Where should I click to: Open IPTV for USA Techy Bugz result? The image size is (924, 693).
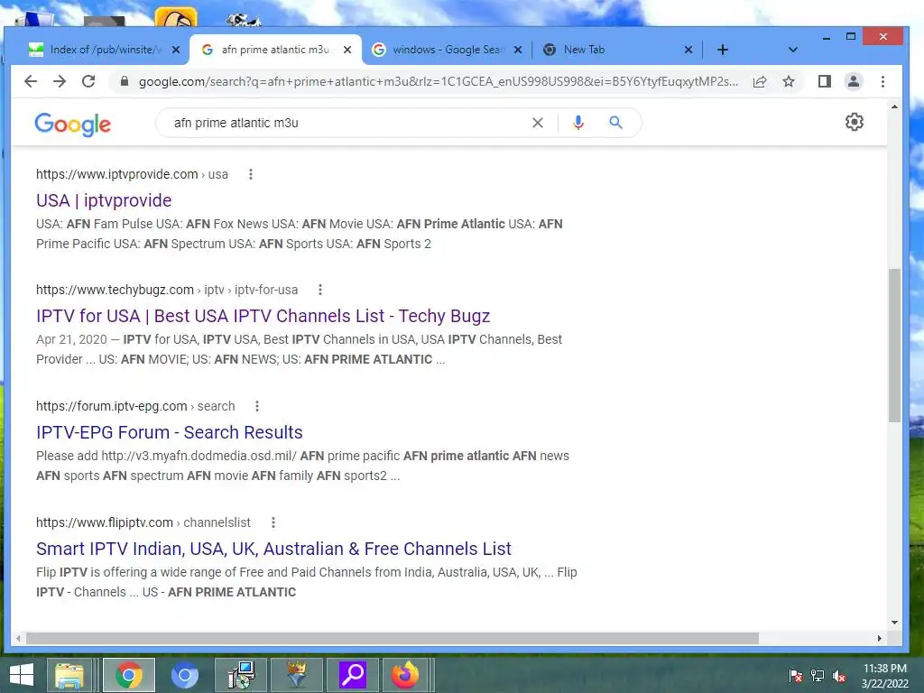tap(263, 316)
